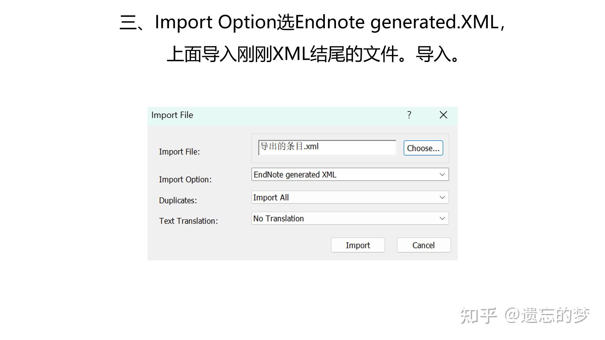The image size is (605, 340).
Task: Click the Import File dialog title
Action: point(172,115)
